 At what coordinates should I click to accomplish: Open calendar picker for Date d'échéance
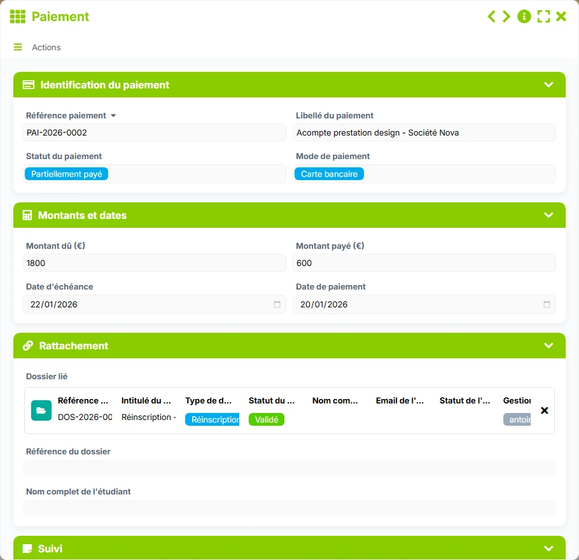pyautogui.click(x=277, y=304)
